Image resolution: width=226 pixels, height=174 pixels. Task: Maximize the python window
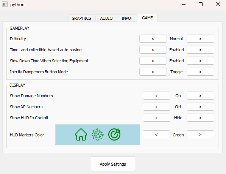coord(201,4)
